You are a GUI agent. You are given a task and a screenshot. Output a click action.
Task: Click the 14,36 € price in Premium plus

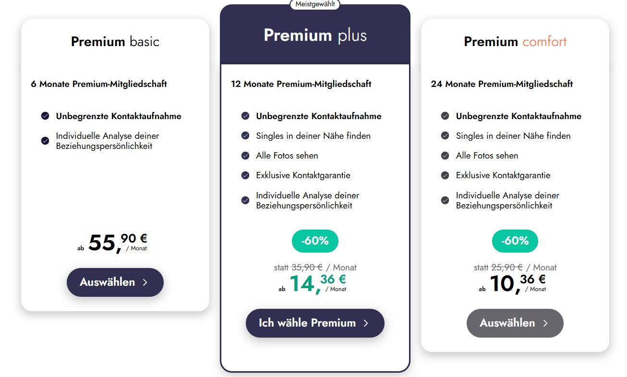(x=317, y=283)
